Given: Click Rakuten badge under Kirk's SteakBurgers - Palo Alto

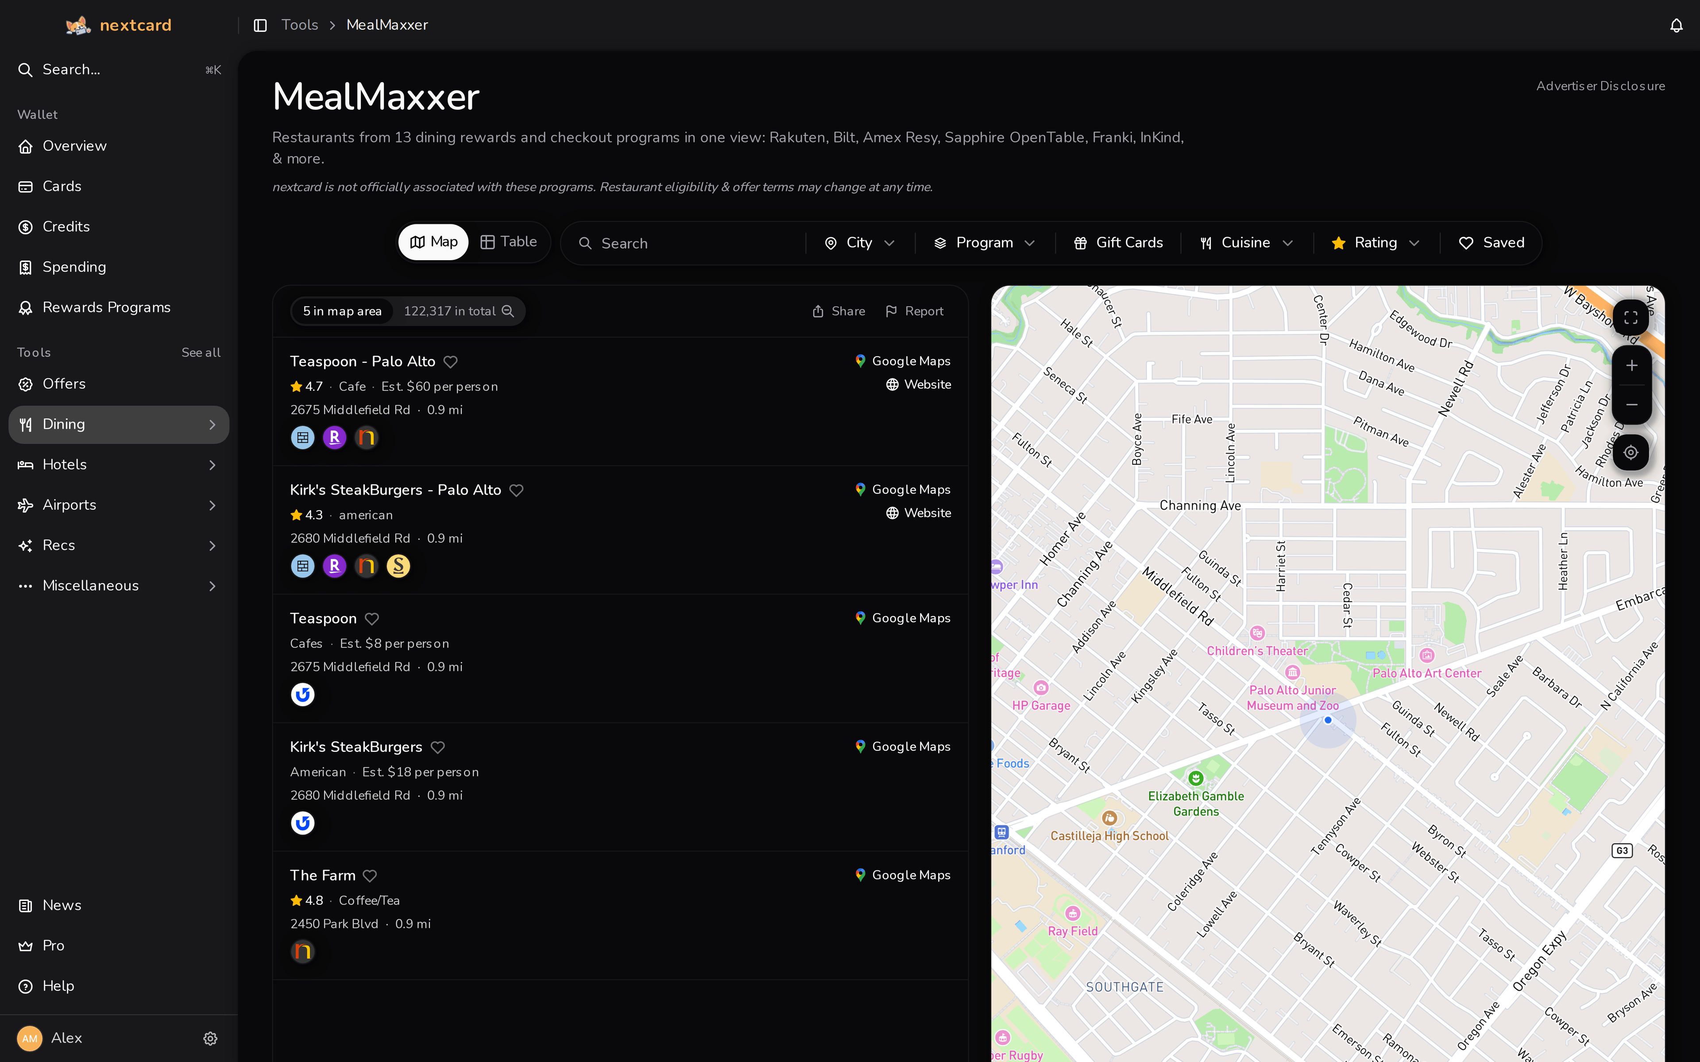Looking at the screenshot, I should tap(334, 566).
